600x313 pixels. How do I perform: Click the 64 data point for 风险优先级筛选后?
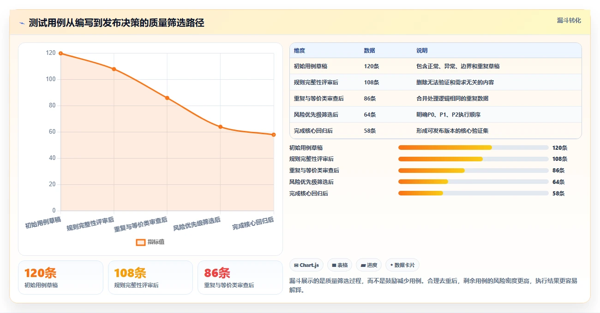tap(221, 127)
